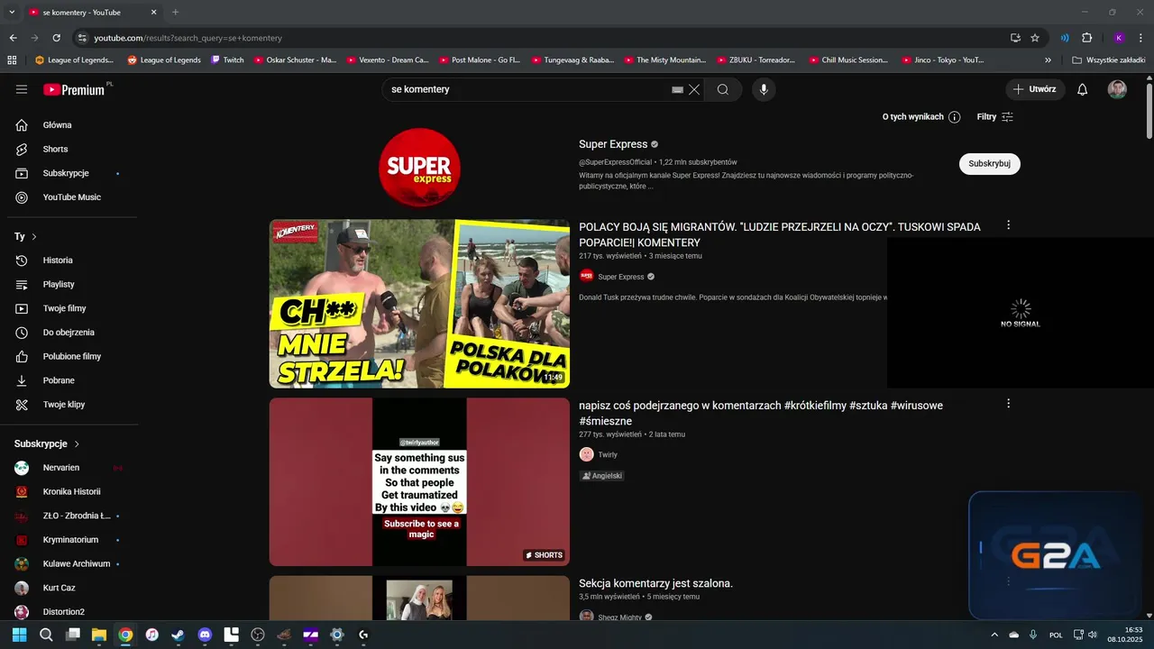This screenshot has width=1154, height=649.
Task: Open the Say something sus Shorts thumbnail
Action: pyautogui.click(x=419, y=482)
